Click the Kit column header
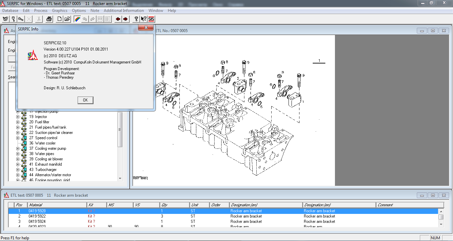The image size is (453, 241). pyautogui.click(x=97, y=205)
